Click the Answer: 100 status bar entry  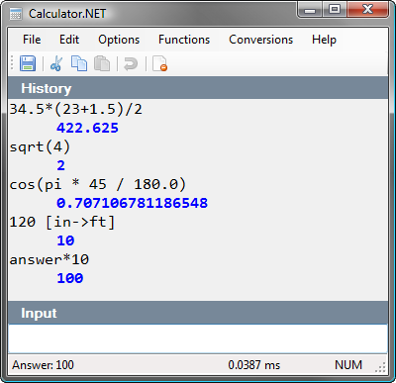43,365
